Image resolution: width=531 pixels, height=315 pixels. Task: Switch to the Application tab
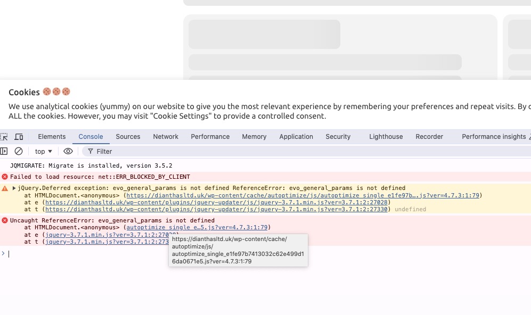pos(296,137)
